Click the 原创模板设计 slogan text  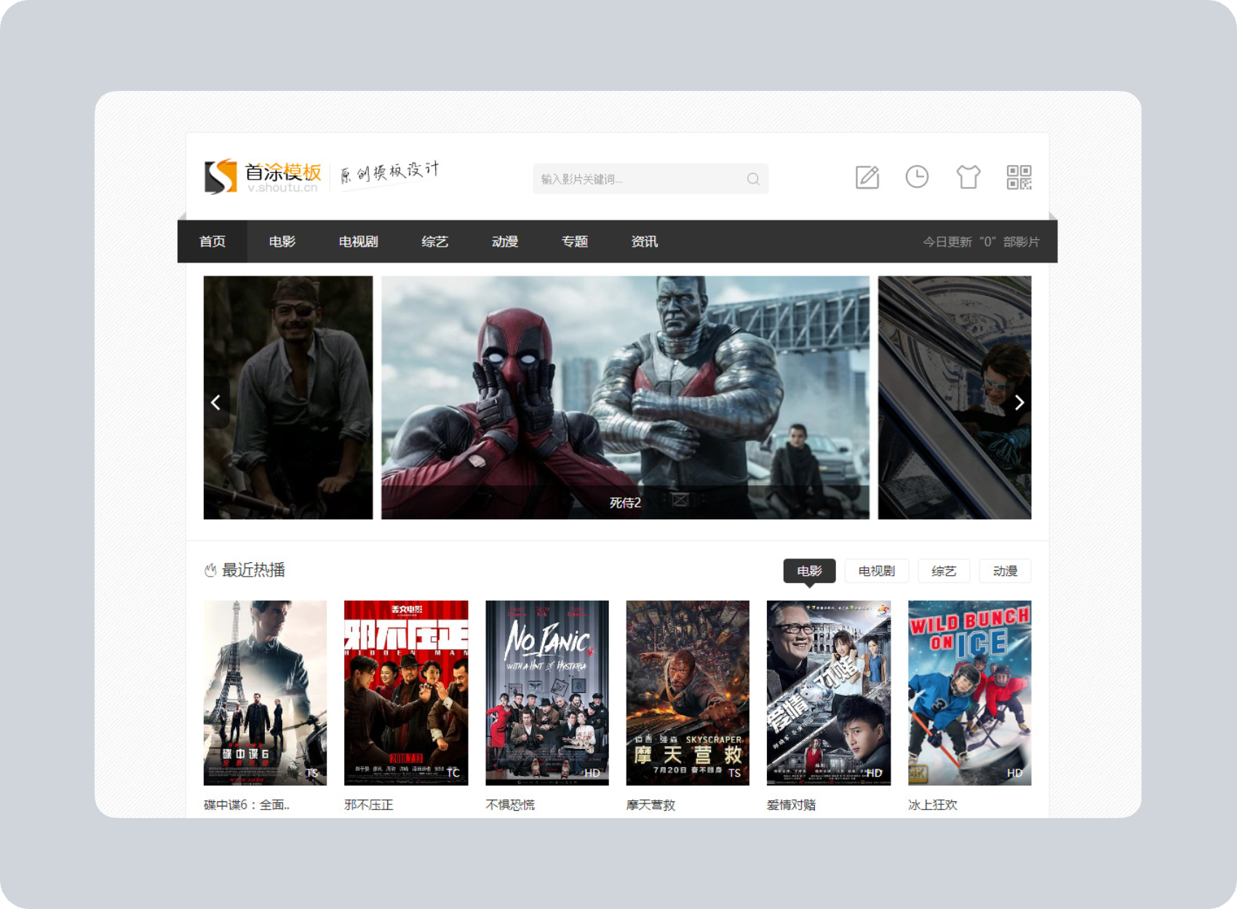[389, 173]
